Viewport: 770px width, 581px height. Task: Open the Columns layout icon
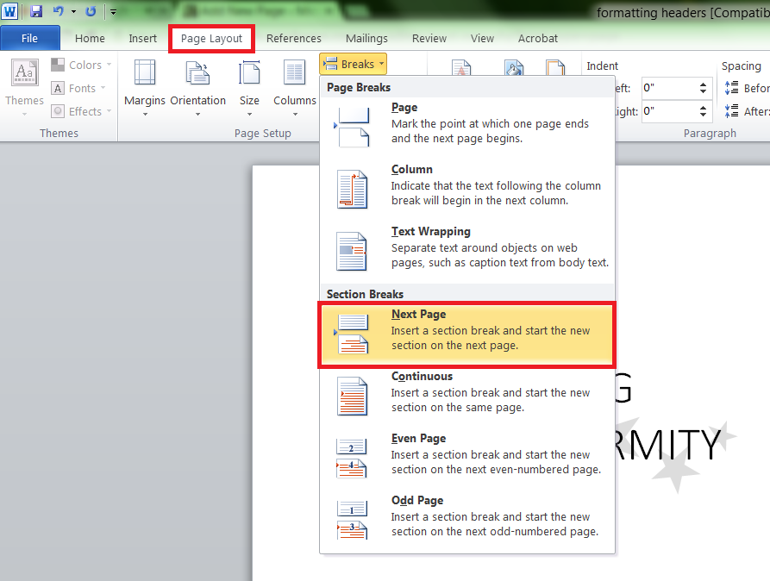(295, 84)
